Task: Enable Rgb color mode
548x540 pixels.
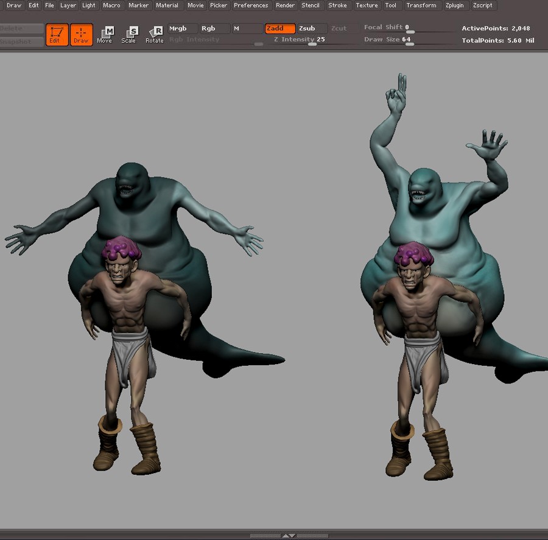Action: click(x=215, y=29)
